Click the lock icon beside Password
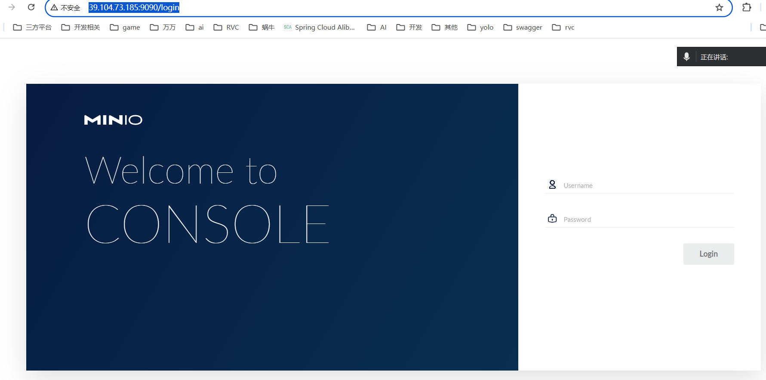Image resolution: width=766 pixels, height=380 pixels. click(552, 218)
